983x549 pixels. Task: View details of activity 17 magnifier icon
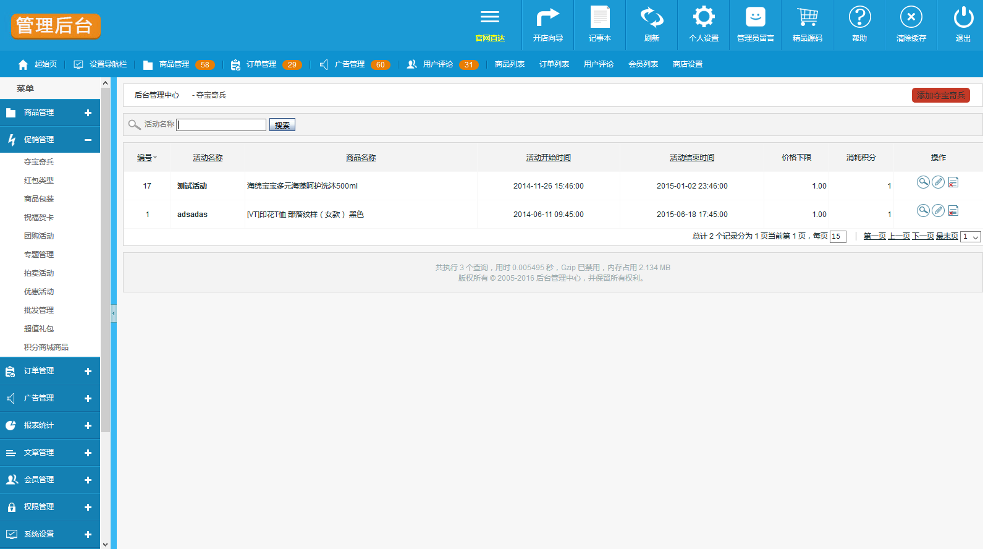[923, 182]
